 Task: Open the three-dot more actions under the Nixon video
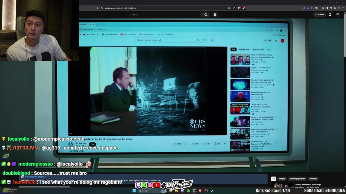tap(225, 144)
